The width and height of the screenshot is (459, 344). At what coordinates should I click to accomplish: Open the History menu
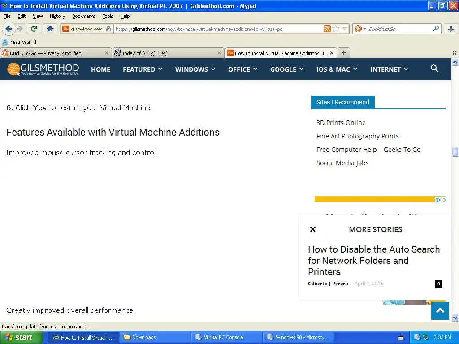(57, 16)
